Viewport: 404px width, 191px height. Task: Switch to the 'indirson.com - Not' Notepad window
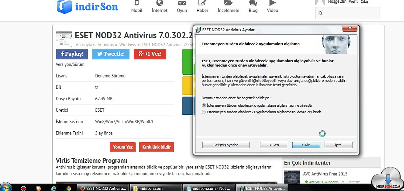click(x=209, y=188)
